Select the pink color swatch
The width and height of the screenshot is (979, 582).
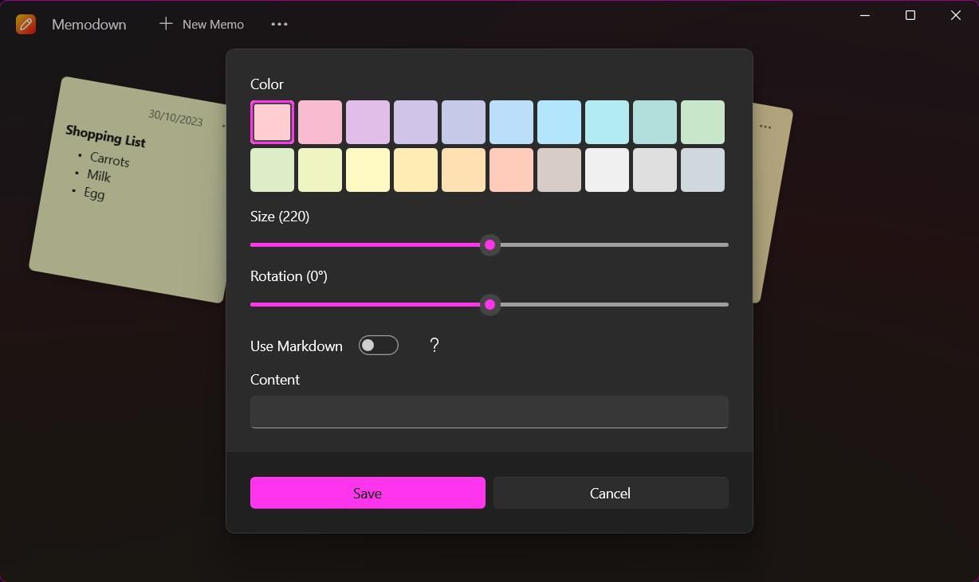[x=320, y=122]
